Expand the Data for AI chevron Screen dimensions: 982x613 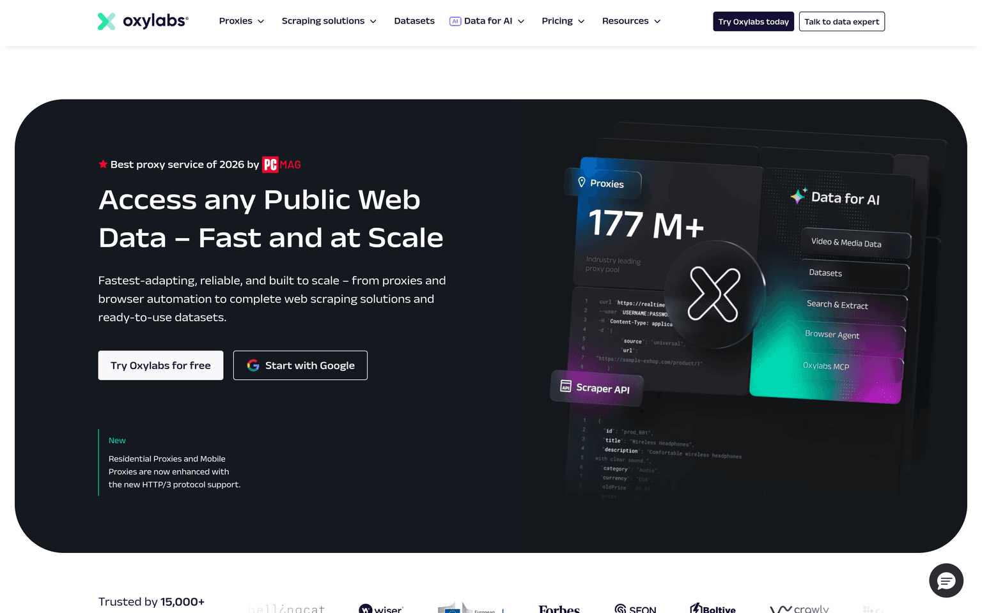point(521,22)
